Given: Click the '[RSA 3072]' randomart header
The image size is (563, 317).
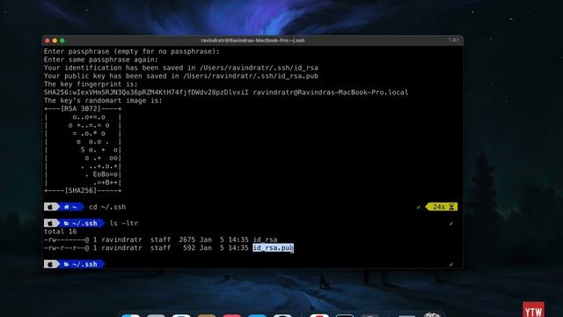Looking at the screenshot, I should [81, 108].
